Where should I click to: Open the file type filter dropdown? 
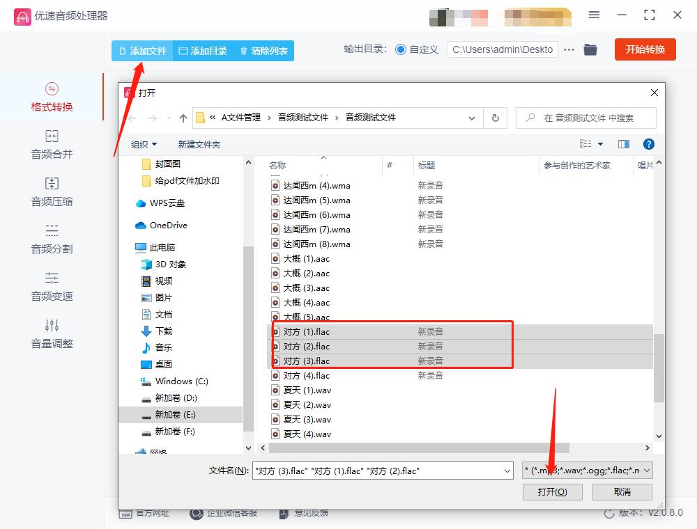click(x=587, y=470)
